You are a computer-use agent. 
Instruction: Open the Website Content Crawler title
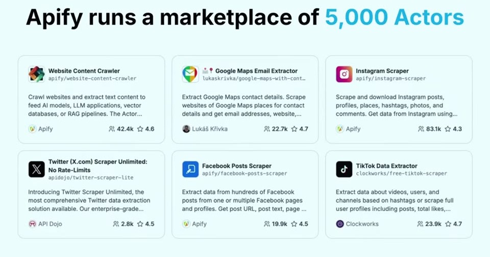(84, 71)
